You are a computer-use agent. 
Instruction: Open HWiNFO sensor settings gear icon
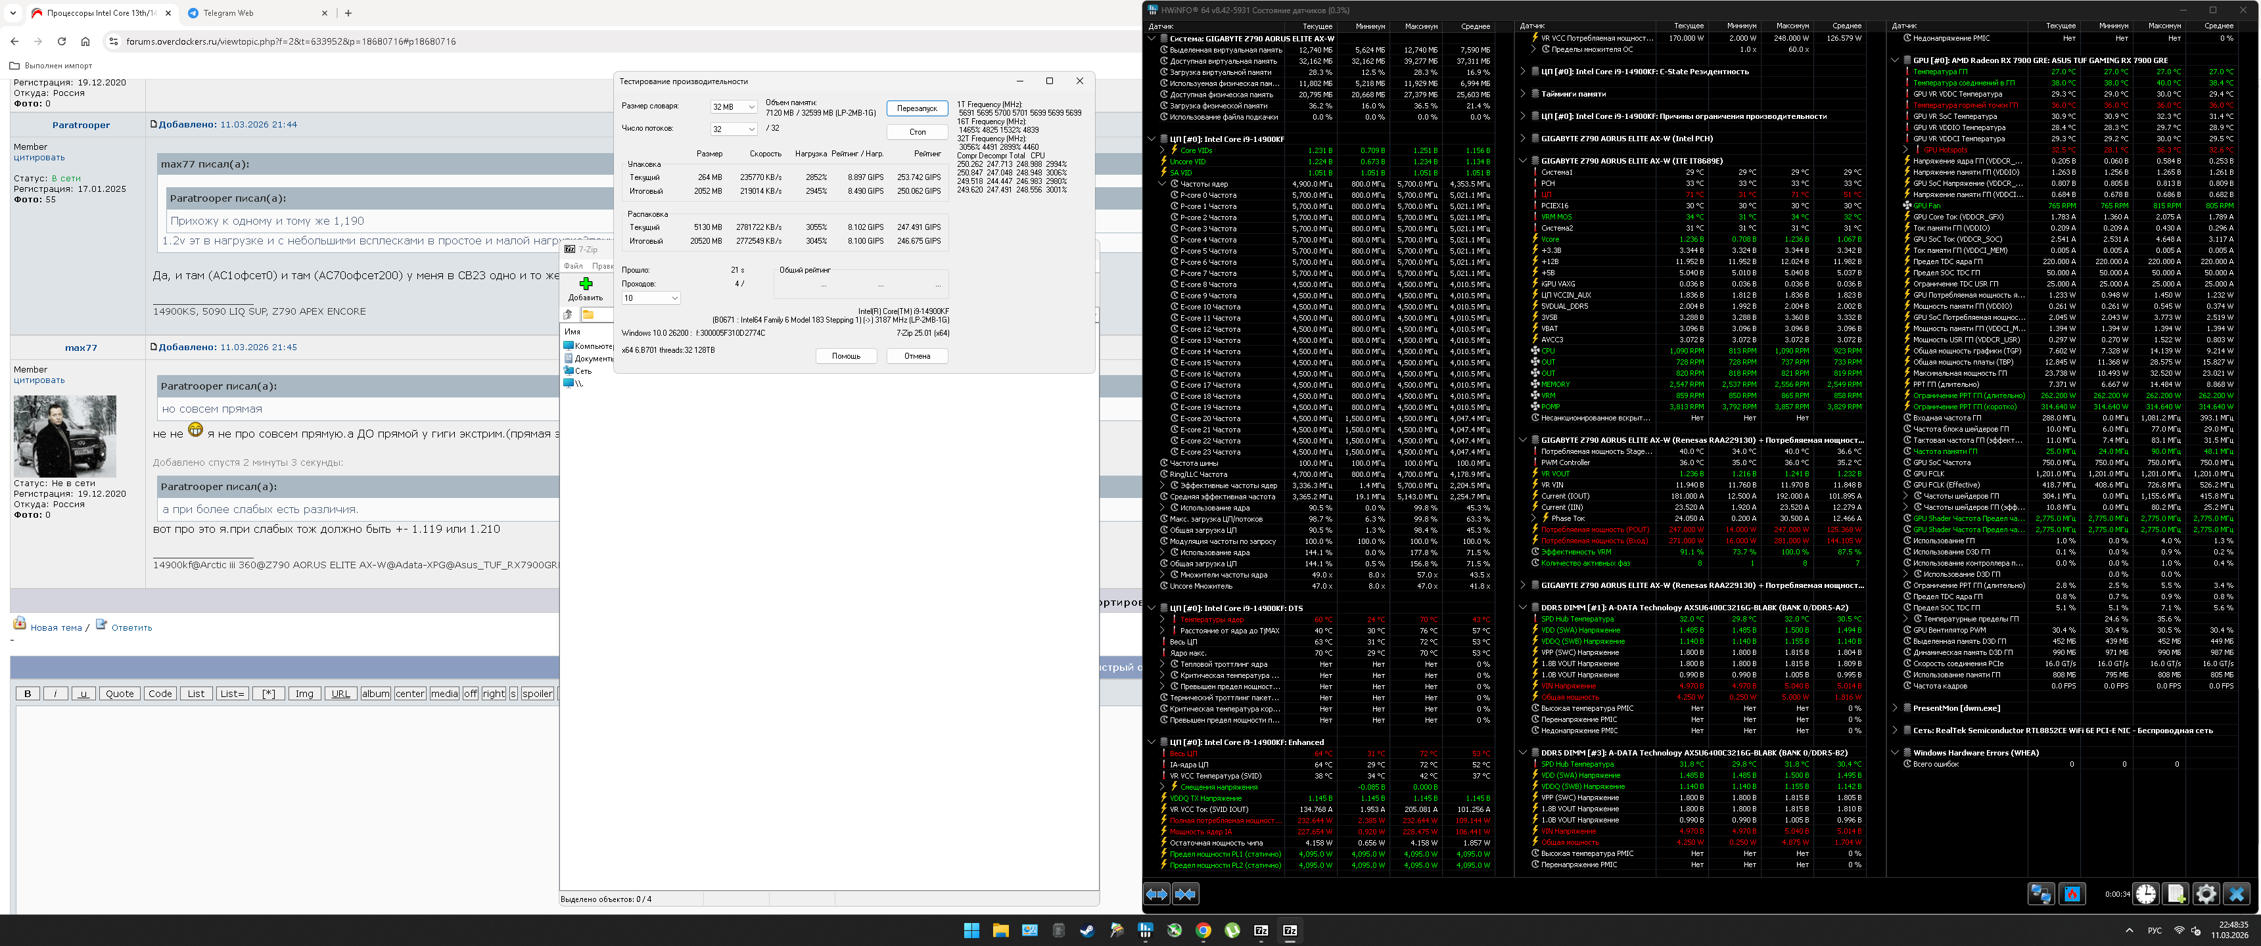tap(2206, 894)
